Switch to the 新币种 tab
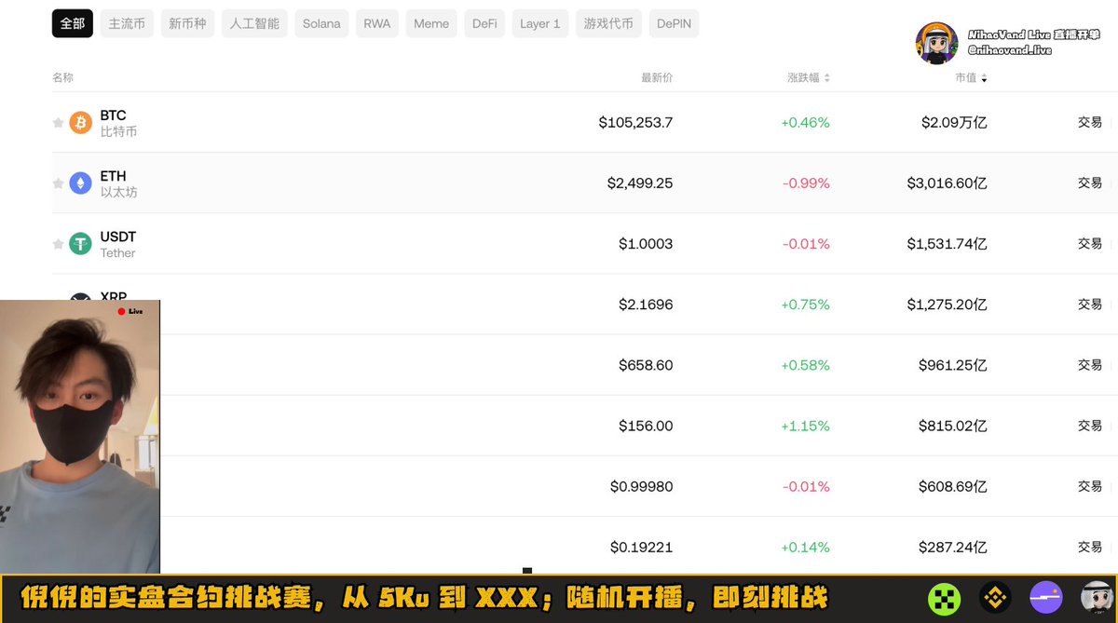The width and height of the screenshot is (1118, 623). pyautogui.click(x=188, y=23)
